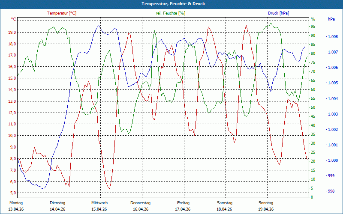Click the '12,0' temperature axis value
This screenshot has height=214, width=343.
12,113
